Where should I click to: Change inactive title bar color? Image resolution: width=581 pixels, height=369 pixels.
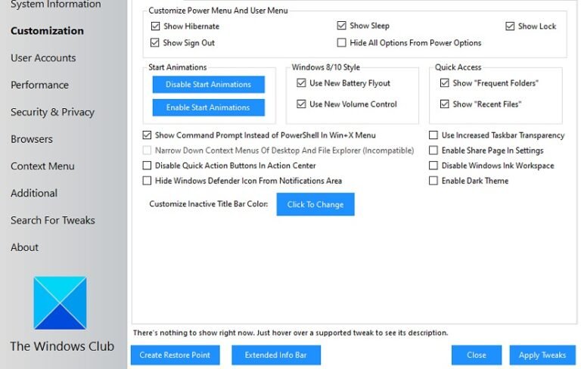(315, 204)
